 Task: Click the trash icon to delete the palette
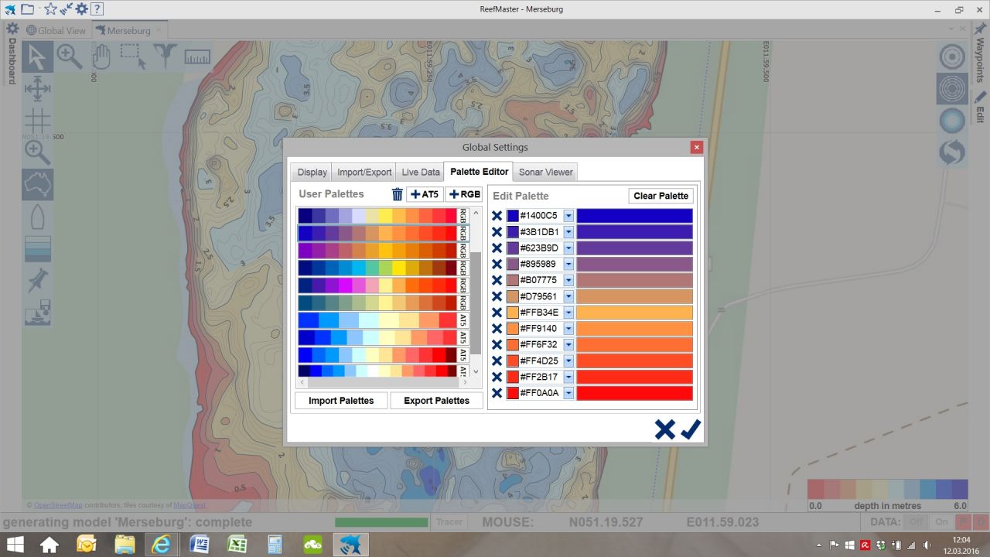398,195
